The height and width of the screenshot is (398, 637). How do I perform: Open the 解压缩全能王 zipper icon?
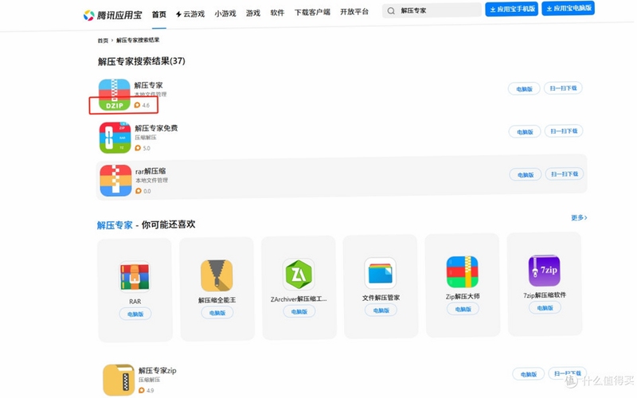coord(217,275)
